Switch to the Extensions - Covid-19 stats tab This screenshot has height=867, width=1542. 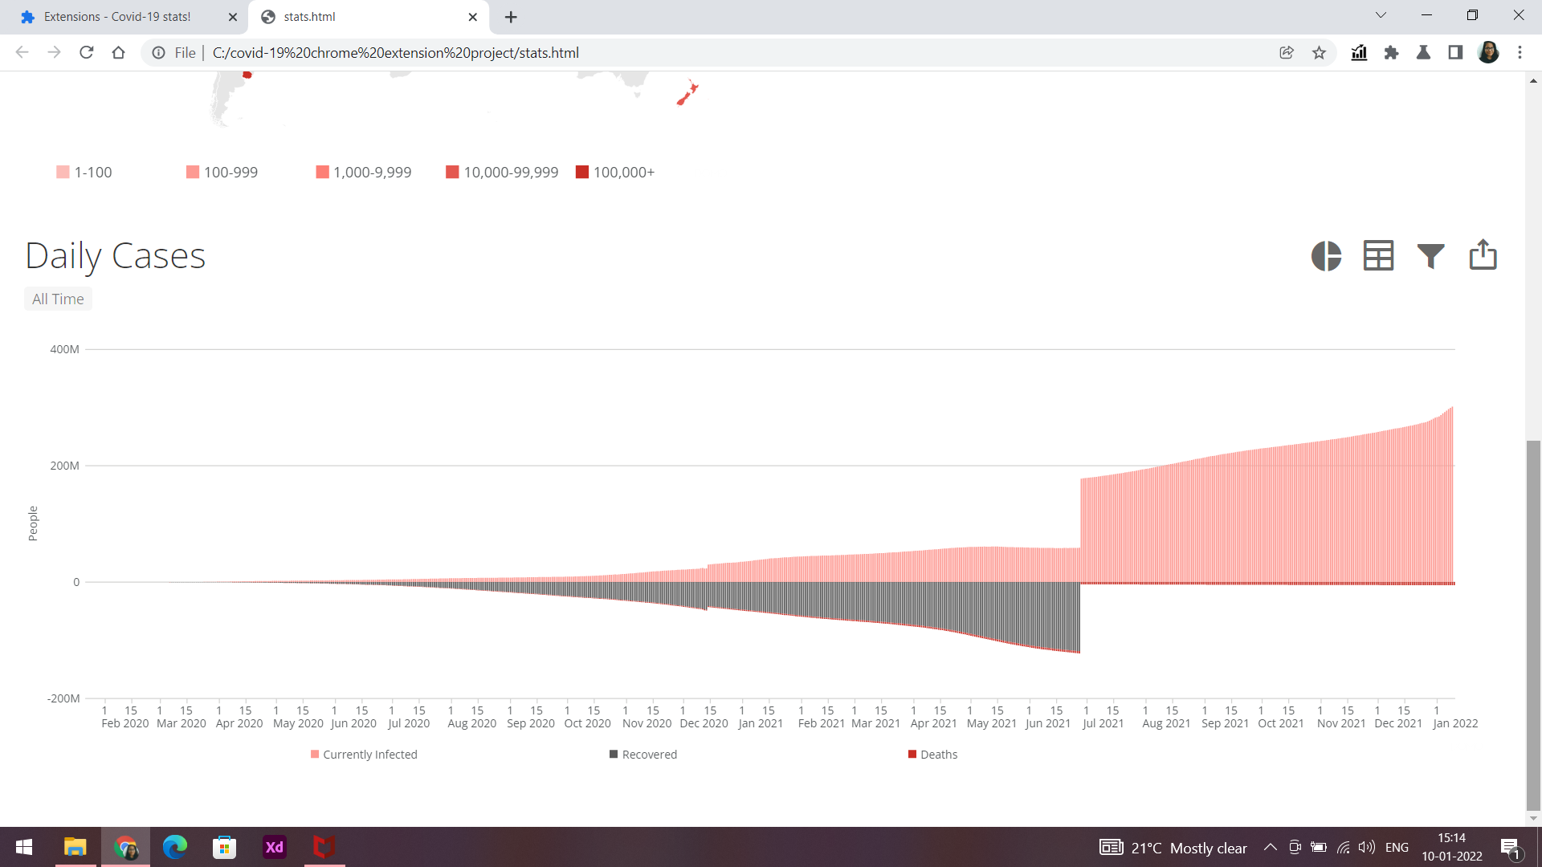[117, 17]
